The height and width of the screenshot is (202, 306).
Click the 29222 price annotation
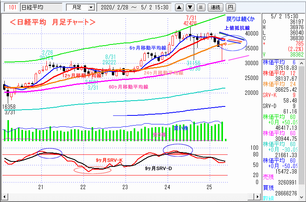(x=110, y=62)
